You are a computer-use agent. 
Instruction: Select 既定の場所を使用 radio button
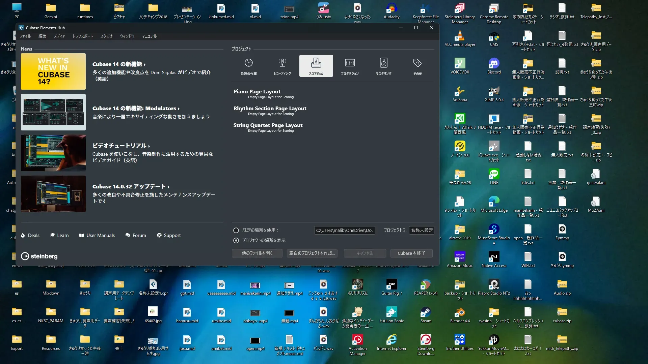pyautogui.click(x=236, y=230)
